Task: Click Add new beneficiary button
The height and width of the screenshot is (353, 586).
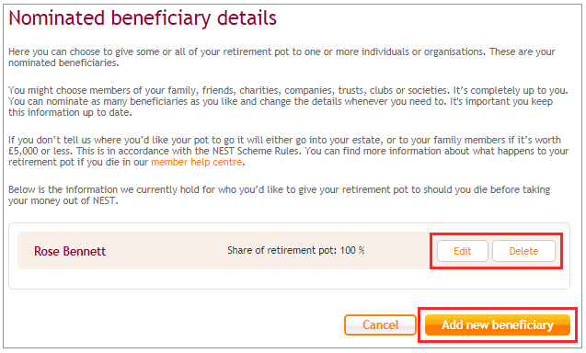Action: click(498, 325)
